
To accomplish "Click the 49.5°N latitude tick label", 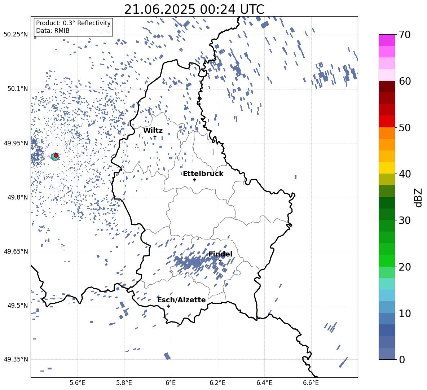I will pyautogui.click(x=17, y=305).
